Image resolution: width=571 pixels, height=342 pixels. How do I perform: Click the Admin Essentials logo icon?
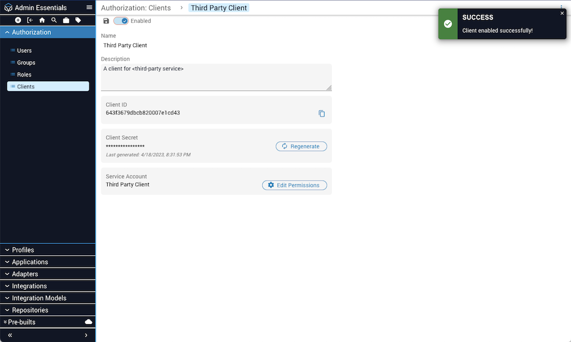pyautogui.click(x=8, y=8)
